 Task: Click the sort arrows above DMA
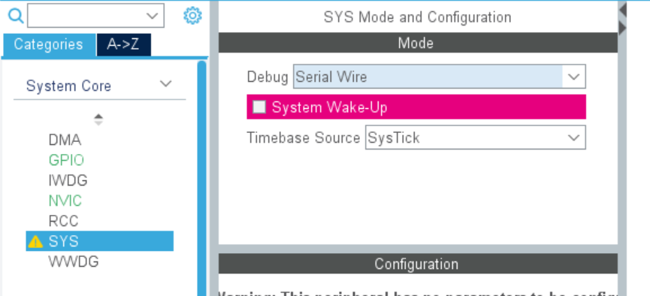[98, 119]
